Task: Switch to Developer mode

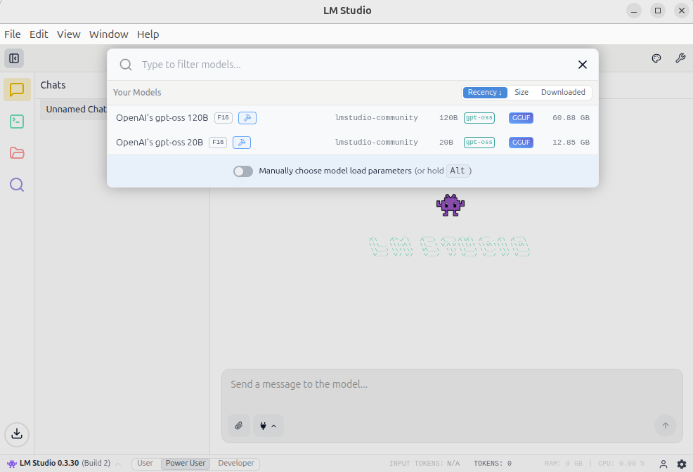Action: pos(236,464)
